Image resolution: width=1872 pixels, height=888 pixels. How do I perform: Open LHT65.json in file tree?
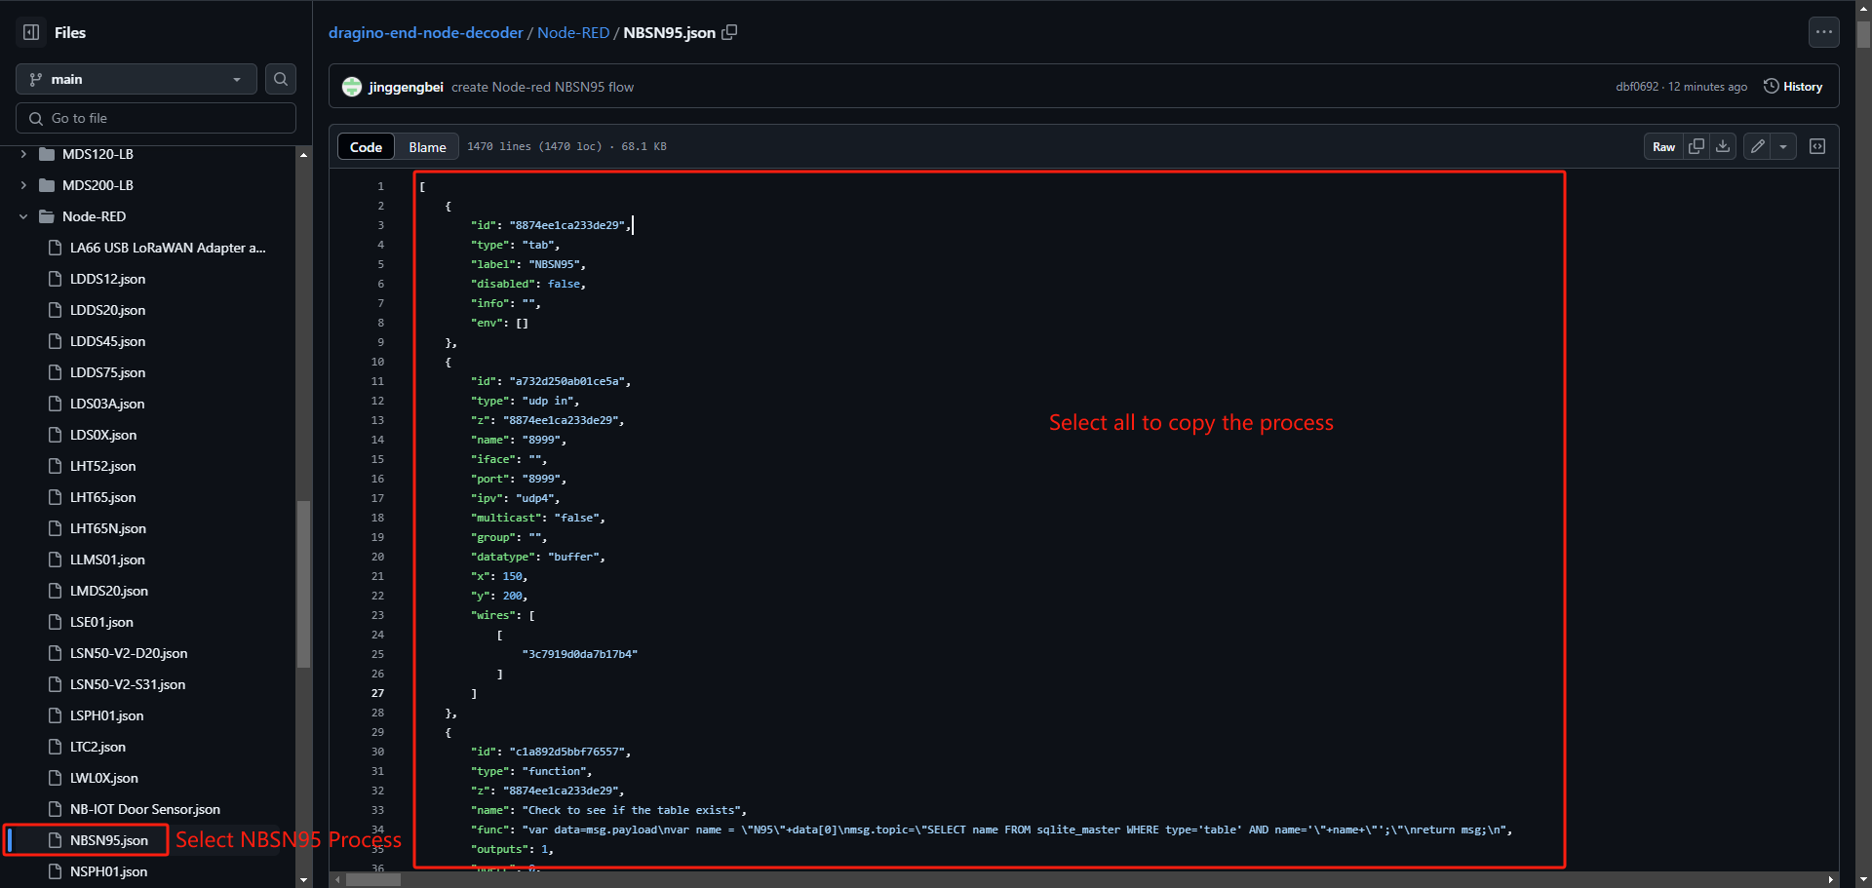(102, 497)
